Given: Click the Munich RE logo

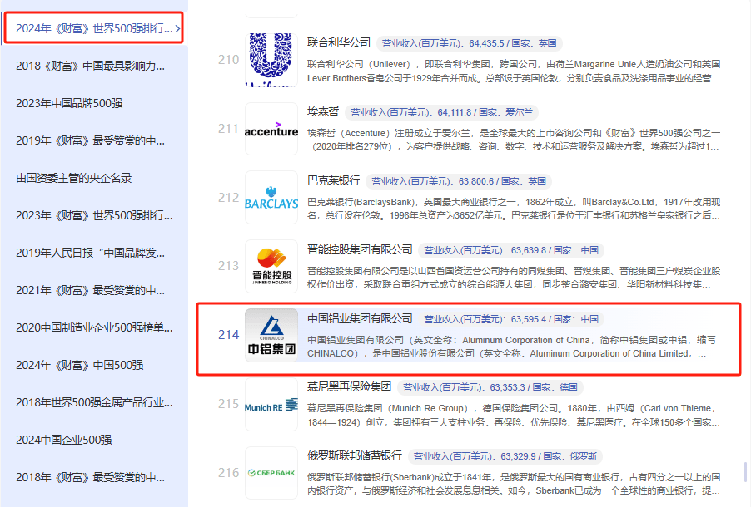Looking at the screenshot, I should point(271,404).
